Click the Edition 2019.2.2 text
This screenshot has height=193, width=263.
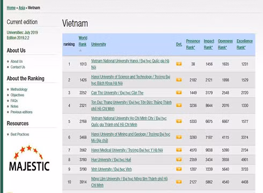(18, 38)
